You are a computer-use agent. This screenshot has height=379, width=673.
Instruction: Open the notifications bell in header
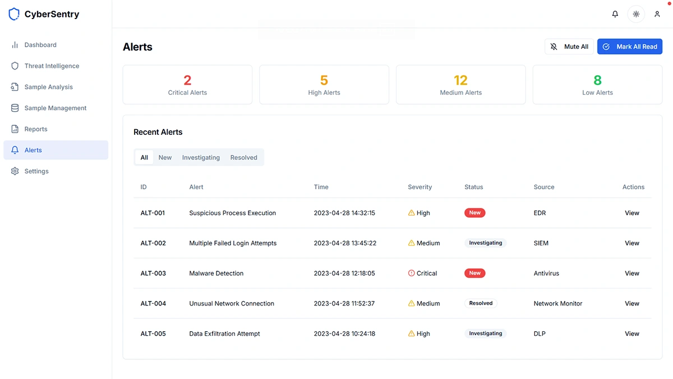[615, 14]
